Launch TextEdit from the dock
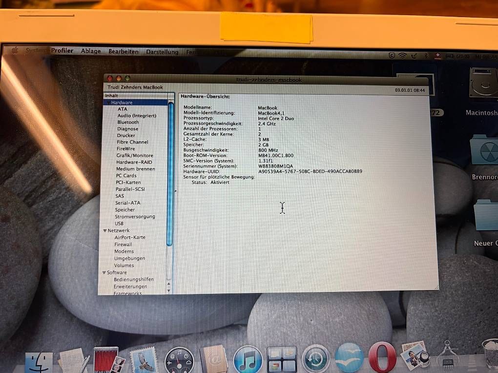Screen dimensions: 498x373 pyautogui.click(x=73, y=361)
